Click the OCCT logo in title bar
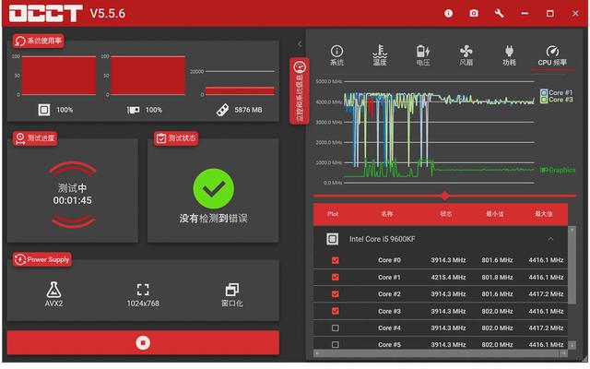Image resolution: width=590 pixels, height=369 pixels. (x=46, y=14)
